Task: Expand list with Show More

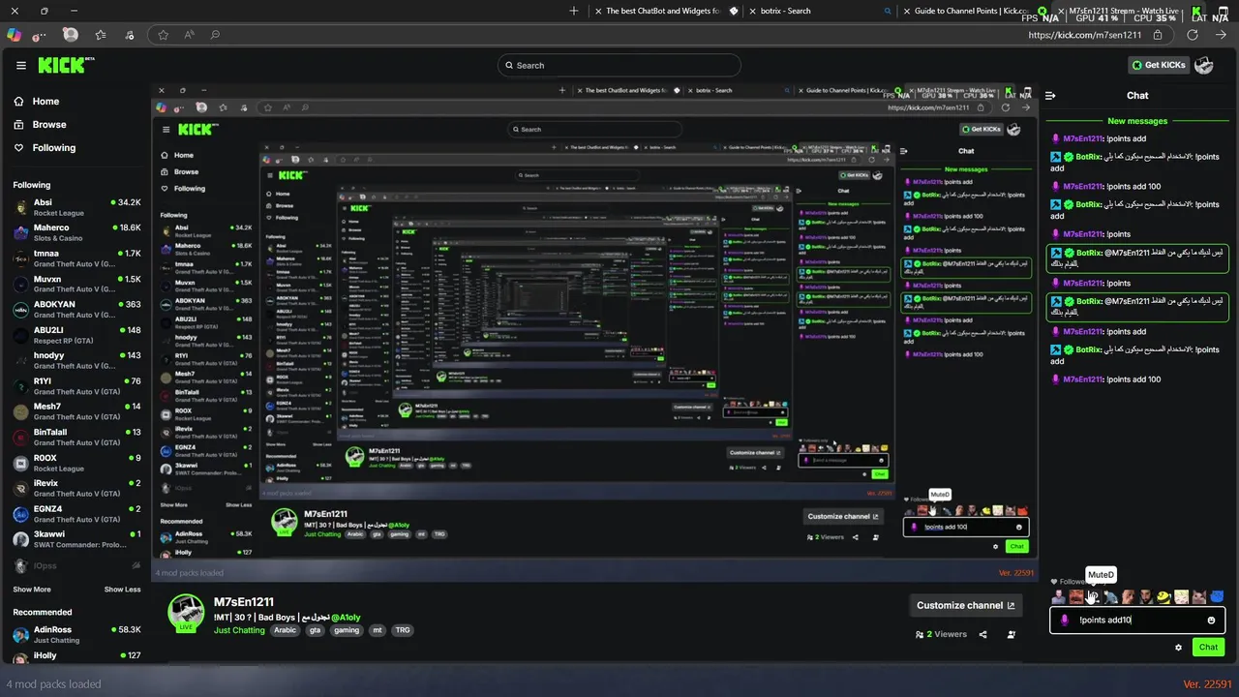Action: pyautogui.click(x=32, y=590)
